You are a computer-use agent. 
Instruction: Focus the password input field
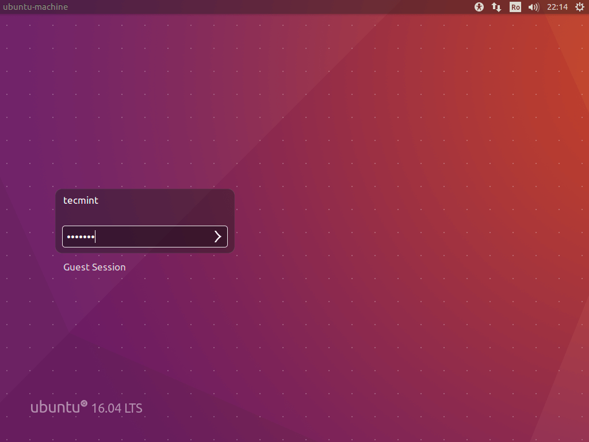(150, 237)
